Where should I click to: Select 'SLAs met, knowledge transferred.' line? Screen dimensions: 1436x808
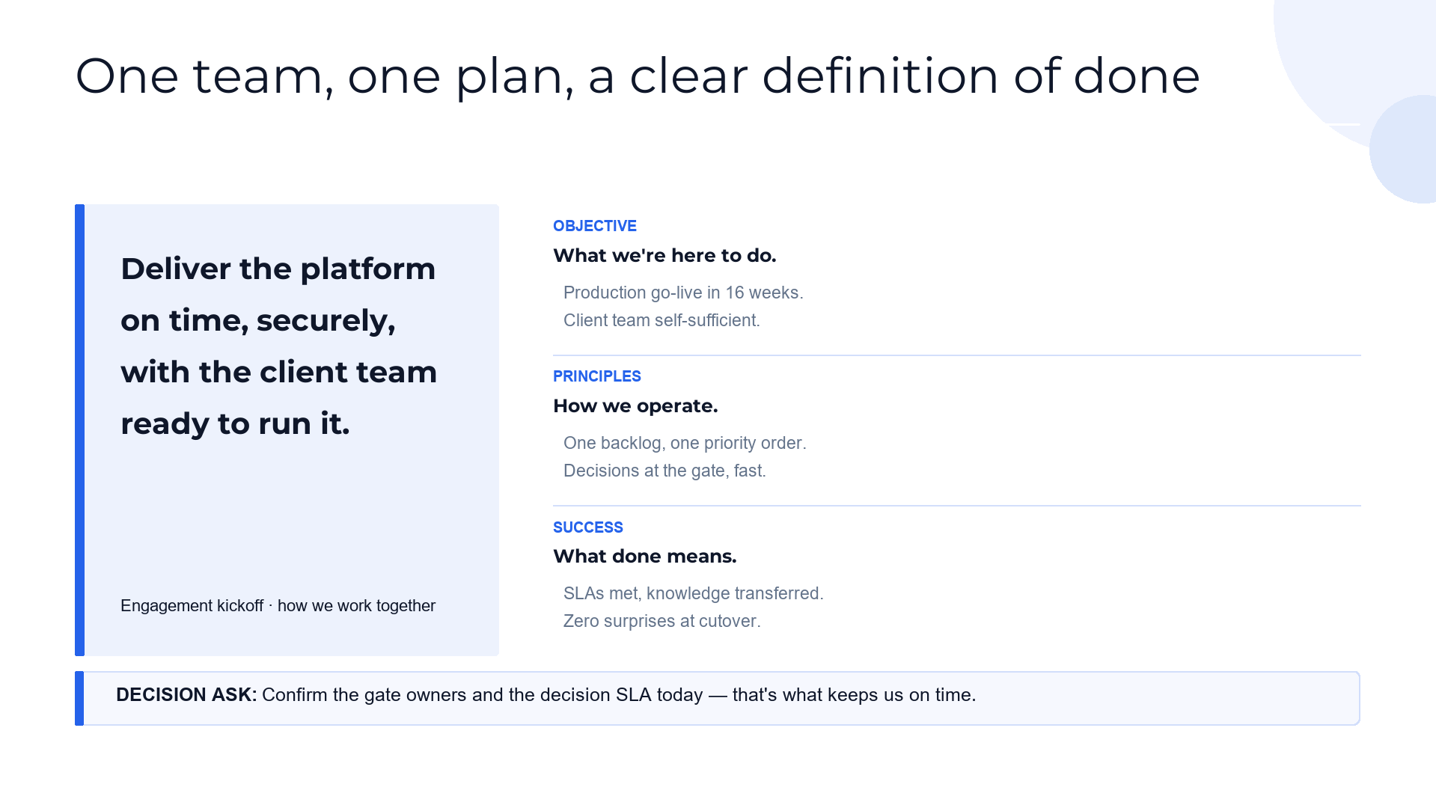[x=694, y=593]
